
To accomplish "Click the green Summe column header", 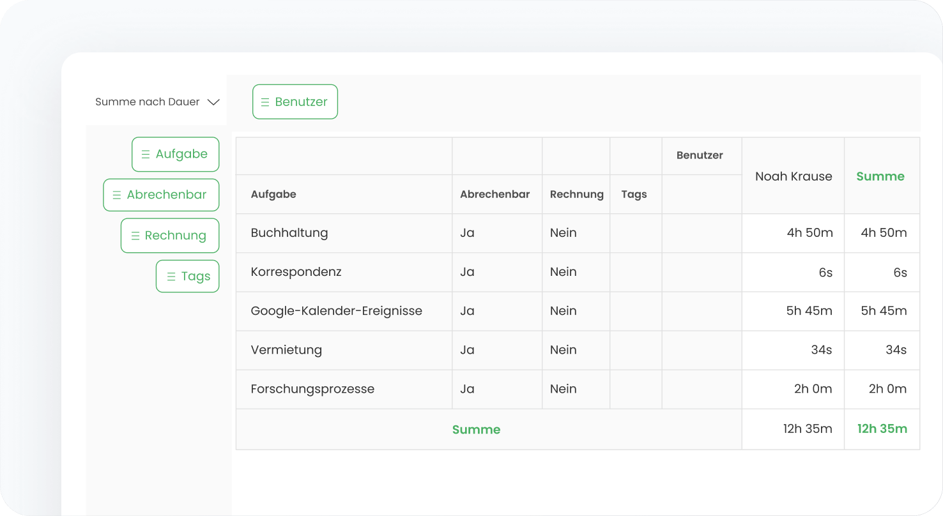I will 880,177.
